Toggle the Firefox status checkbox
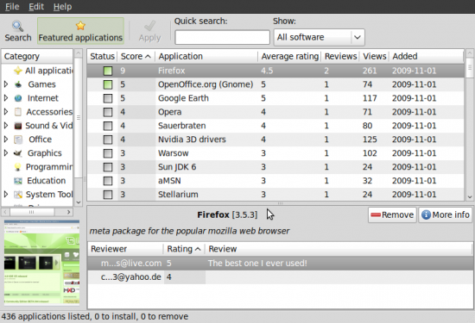 (x=108, y=71)
